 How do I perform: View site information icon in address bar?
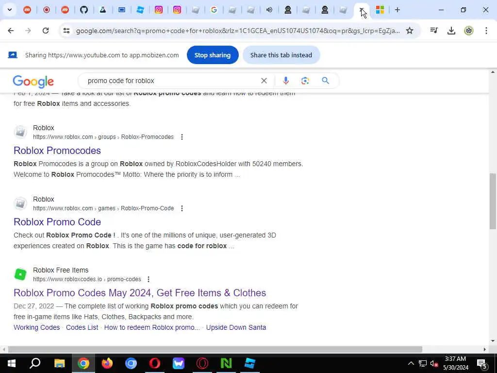coord(66,31)
